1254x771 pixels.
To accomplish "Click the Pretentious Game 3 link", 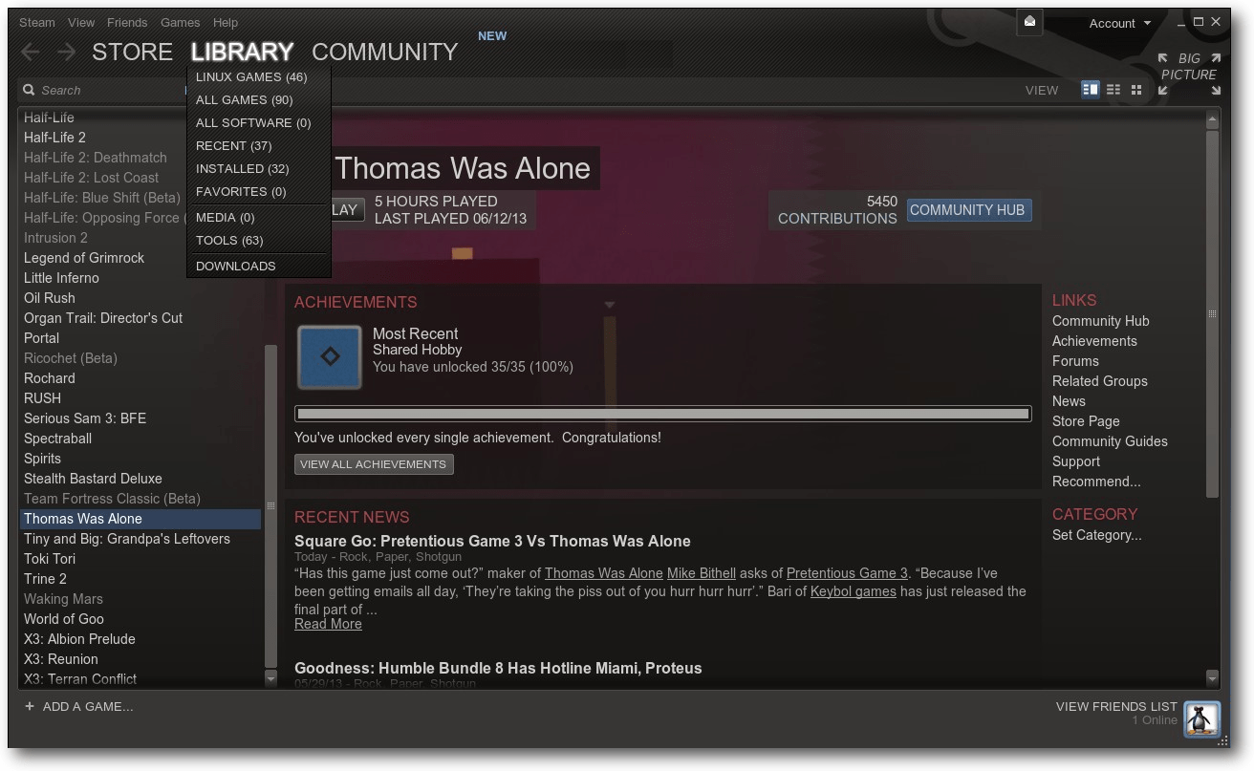I will [x=847, y=573].
